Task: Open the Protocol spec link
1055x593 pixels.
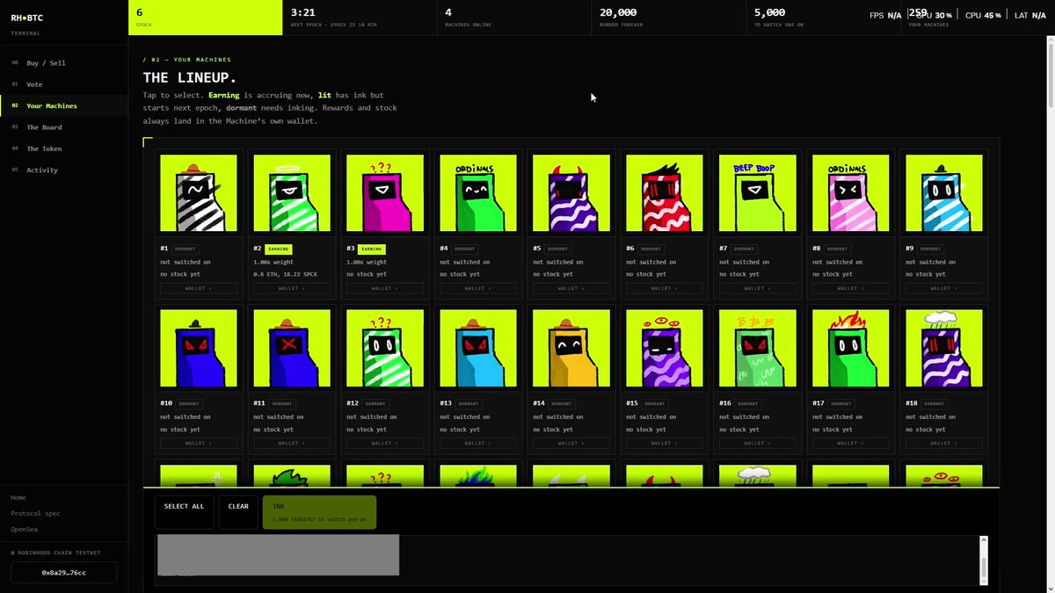Action: (x=36, y=513)
